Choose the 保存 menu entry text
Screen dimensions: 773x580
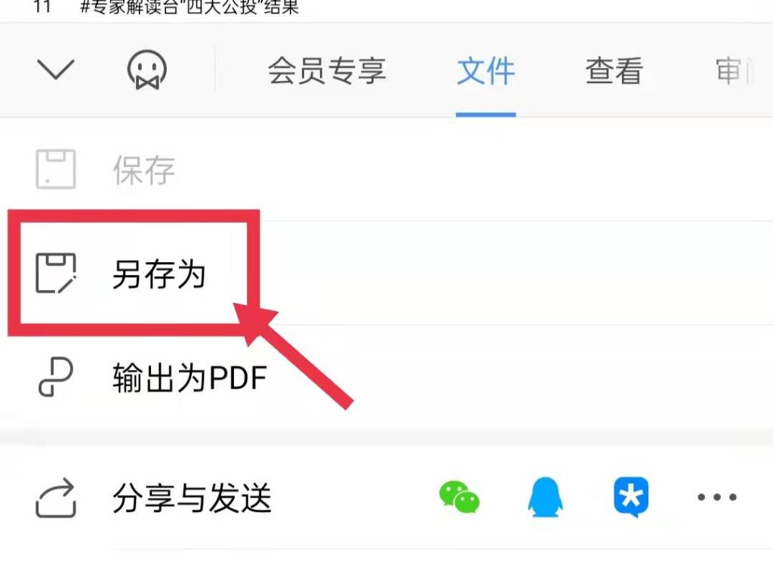[x=144, y=170]
